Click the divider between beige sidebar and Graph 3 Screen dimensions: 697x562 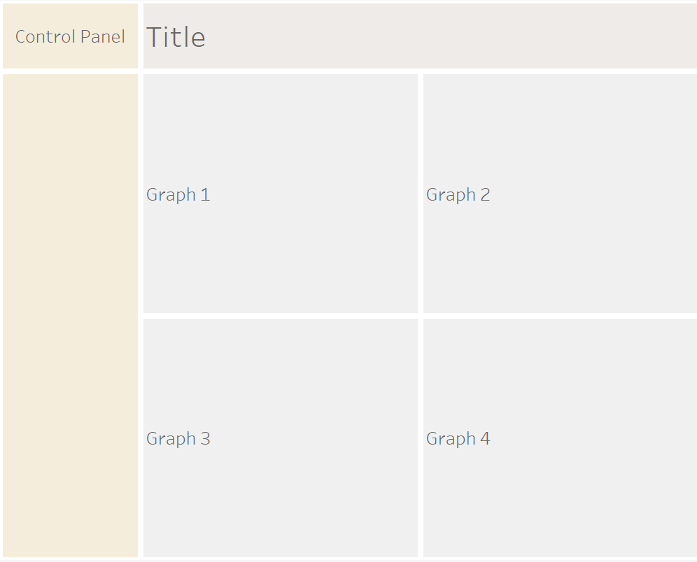(x=141, y=438)
